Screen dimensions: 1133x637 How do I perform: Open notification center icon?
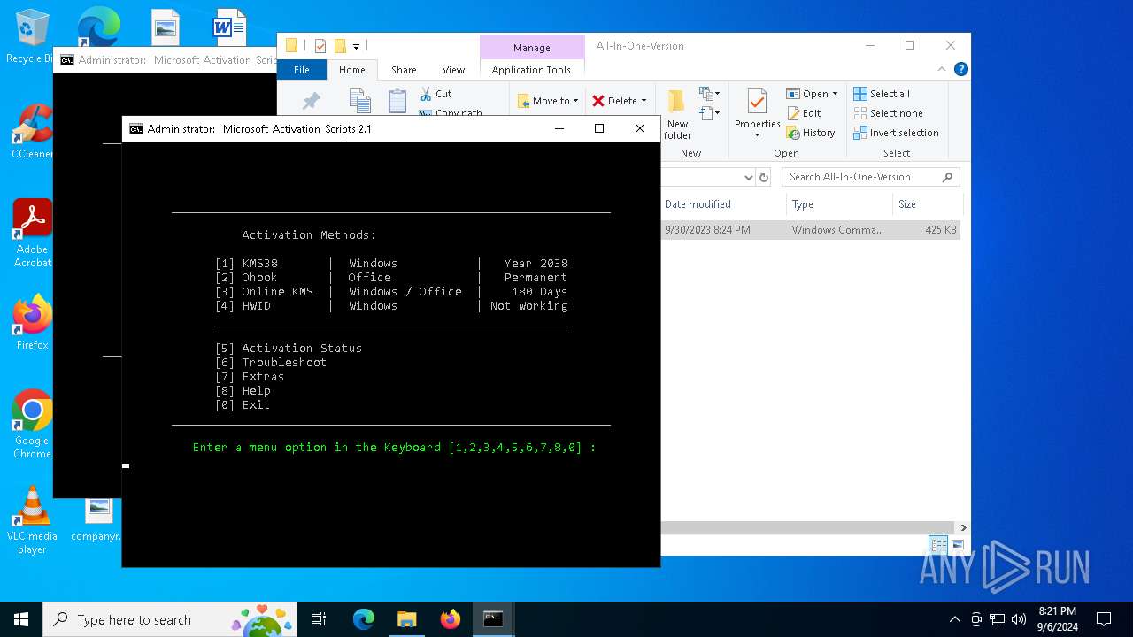1104,619
